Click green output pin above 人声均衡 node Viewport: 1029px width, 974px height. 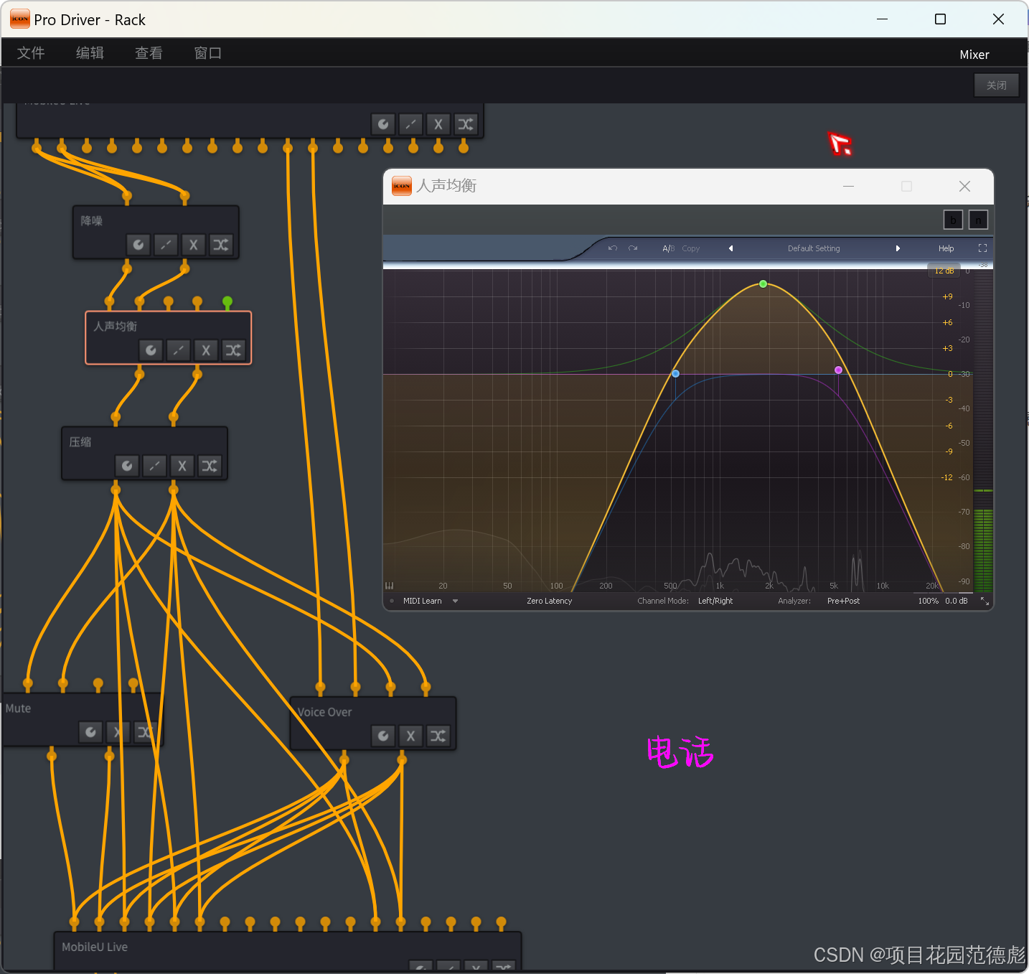(x=227, y=301)
